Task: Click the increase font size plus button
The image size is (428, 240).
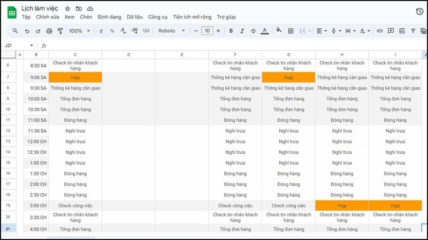Action: click(x=218, y=31)
